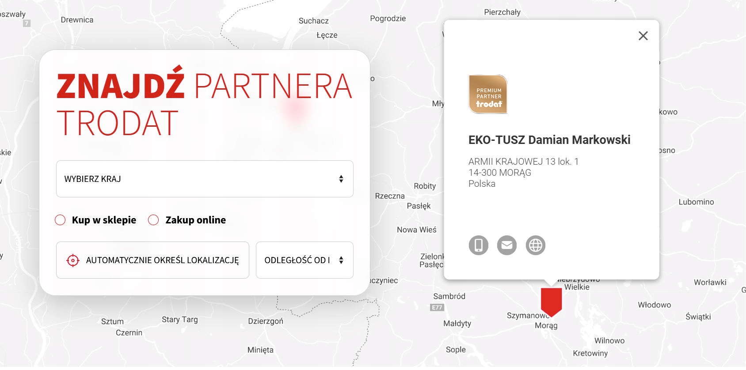The width and height of the screenshot is (746, 370).
Task: Click the 'Drewnica' map label
Action: click(77, 20)
